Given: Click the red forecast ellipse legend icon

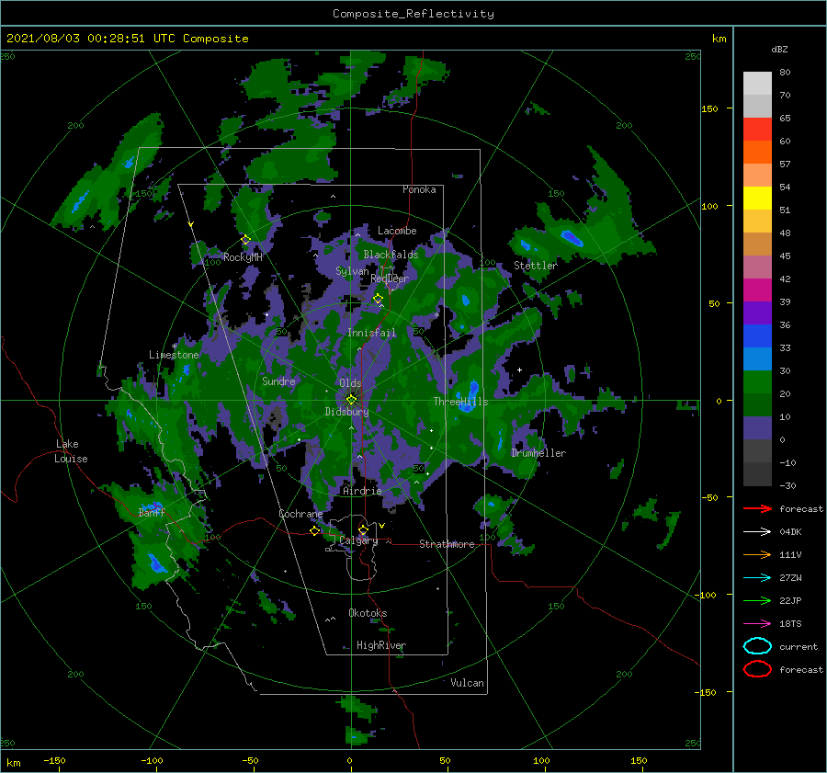Looking at the screenshot, I should [x=757, y=669].
